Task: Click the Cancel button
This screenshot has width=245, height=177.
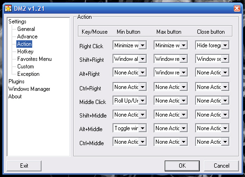Action: pos(221,166)
